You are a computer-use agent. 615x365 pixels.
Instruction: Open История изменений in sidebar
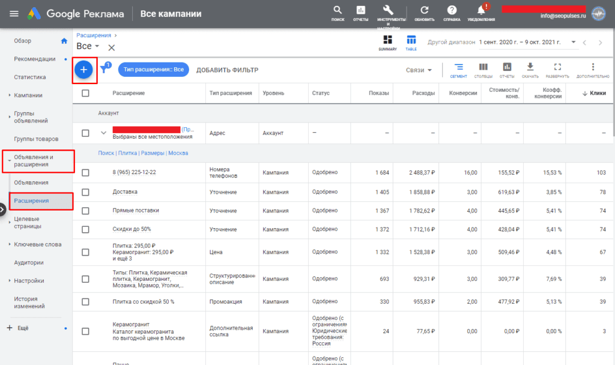click(29, 303)
